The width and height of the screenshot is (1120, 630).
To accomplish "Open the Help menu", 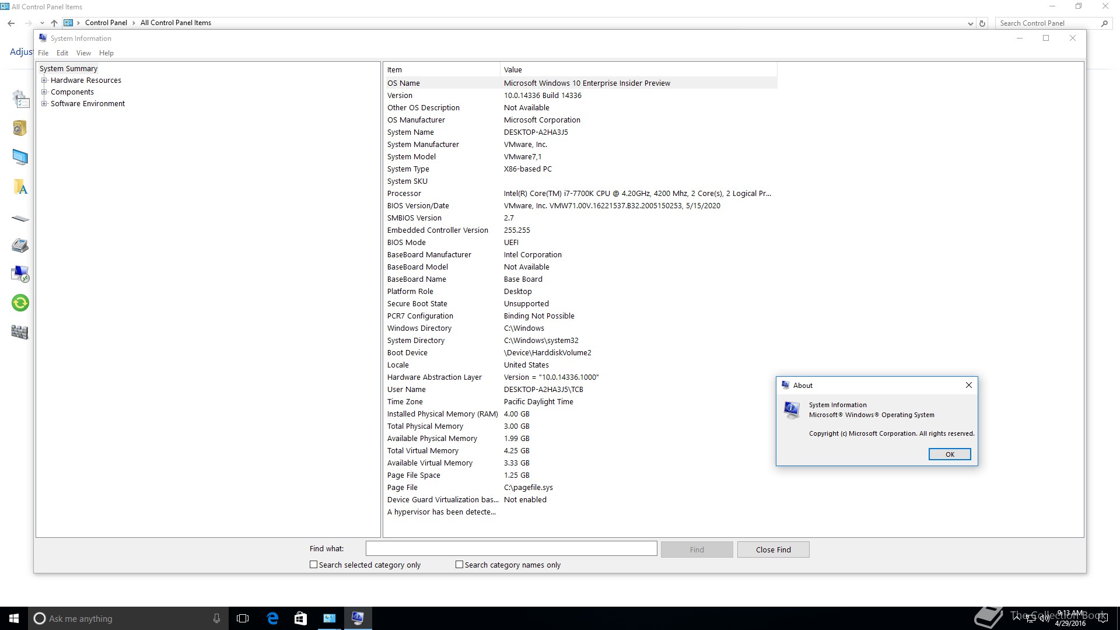I will click(x=106, y=53).
